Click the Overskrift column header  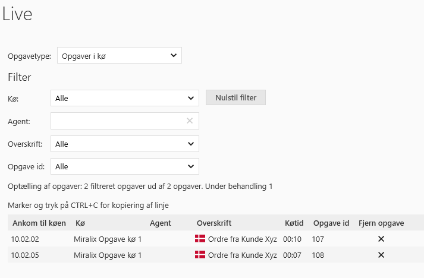click(x=213, y=223)
